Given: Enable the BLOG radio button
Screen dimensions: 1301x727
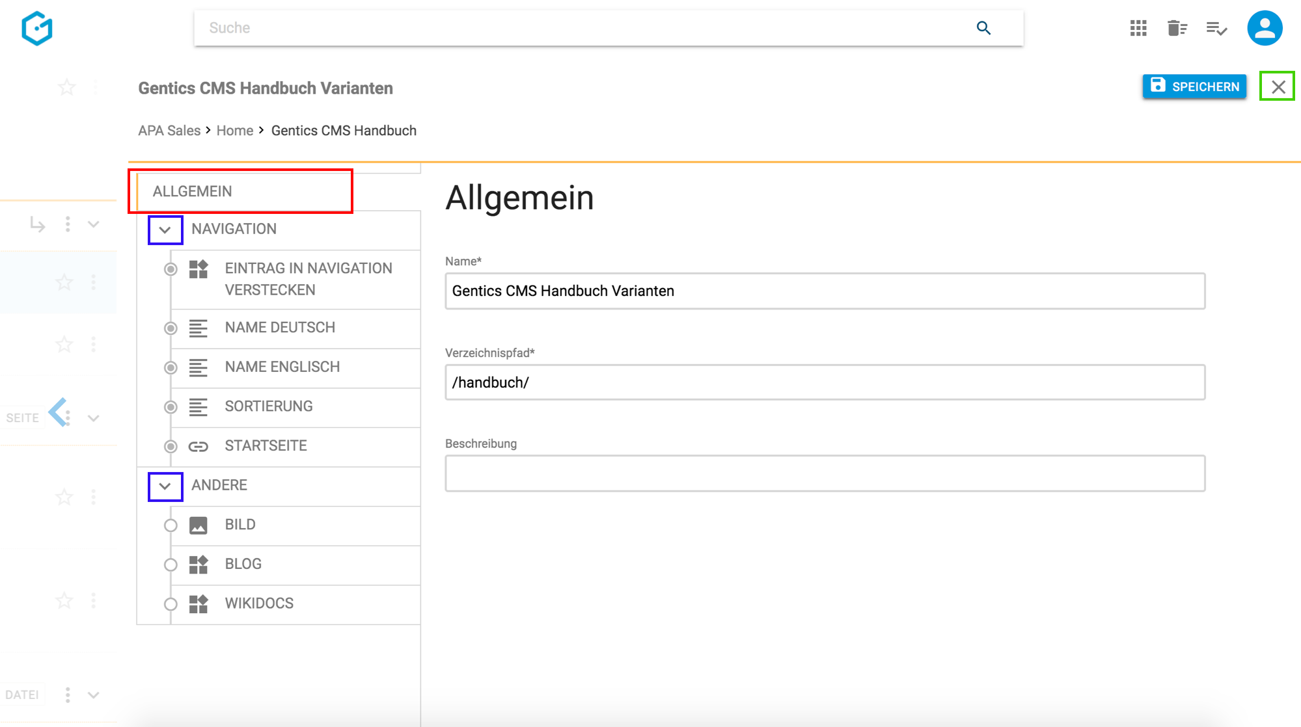Looking at the screenshot, I should click(171, 564).
